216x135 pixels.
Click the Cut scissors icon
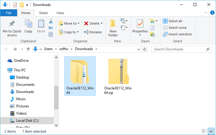pyautogui.click(x=51, y=21)
